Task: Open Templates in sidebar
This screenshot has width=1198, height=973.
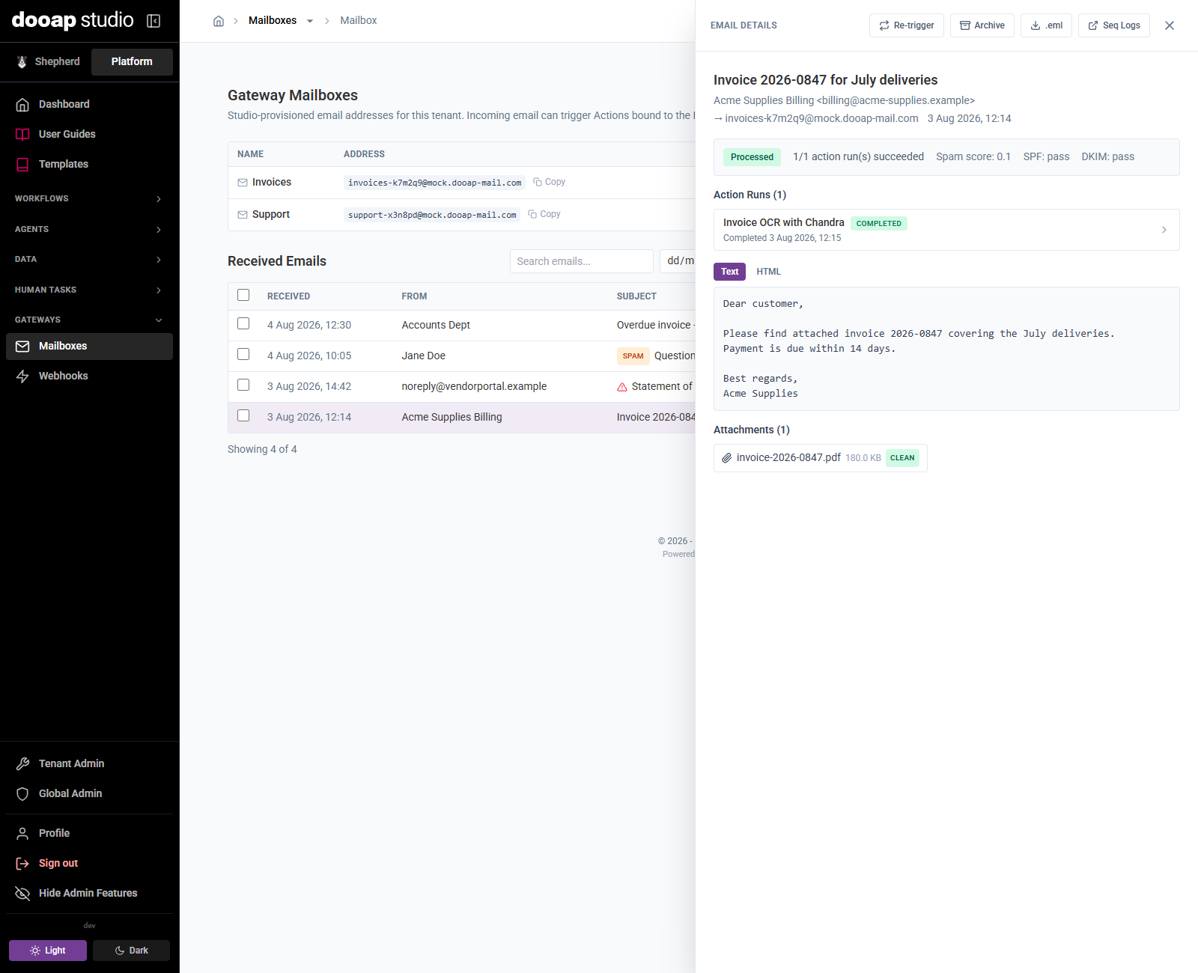Action: [x=89, y=164]
